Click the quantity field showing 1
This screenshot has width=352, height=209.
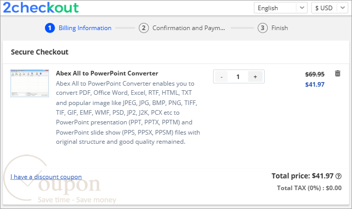pyautogui.click(x=238, y=77)
